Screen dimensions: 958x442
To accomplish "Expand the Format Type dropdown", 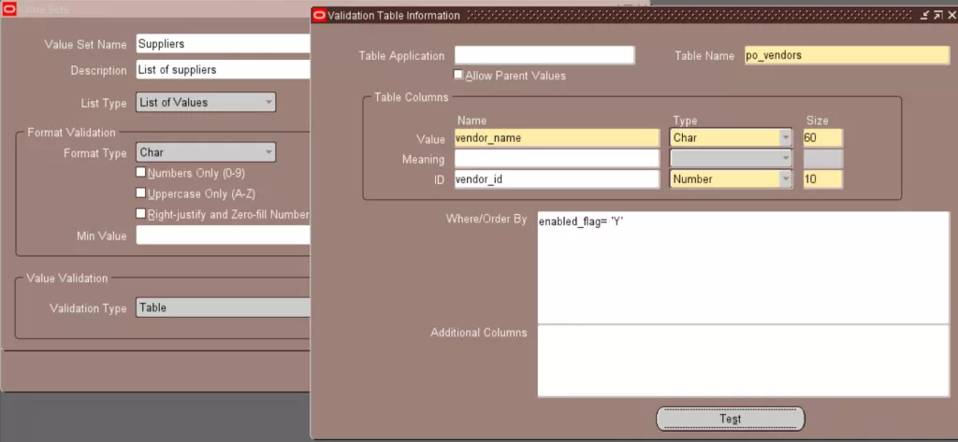I will [269, 152].
